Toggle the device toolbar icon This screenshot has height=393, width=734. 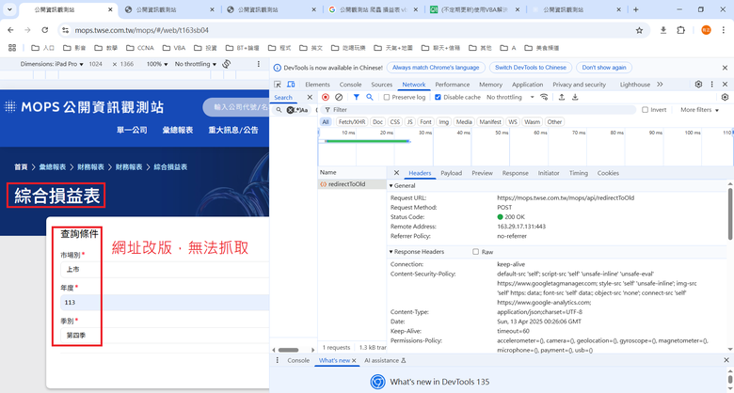tap(291, 85)
